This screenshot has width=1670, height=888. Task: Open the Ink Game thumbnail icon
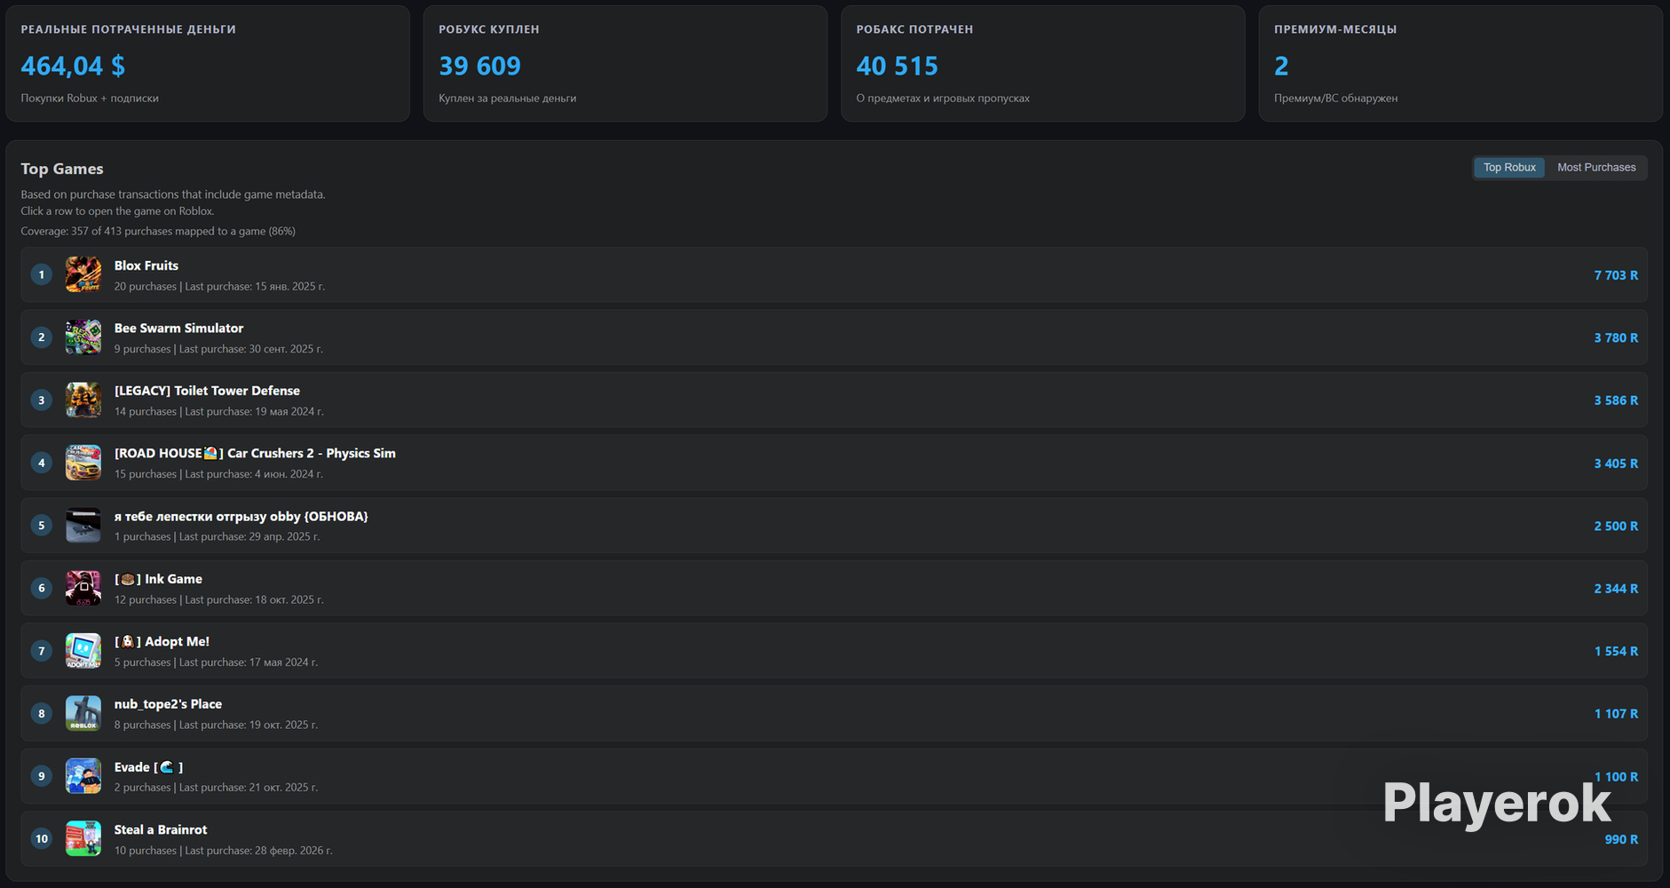pos(83,588)
